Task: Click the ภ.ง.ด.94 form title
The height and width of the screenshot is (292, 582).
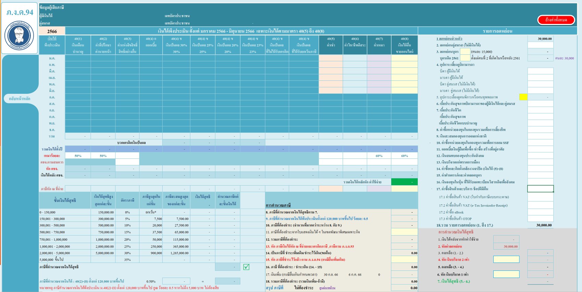Action: 20,12
